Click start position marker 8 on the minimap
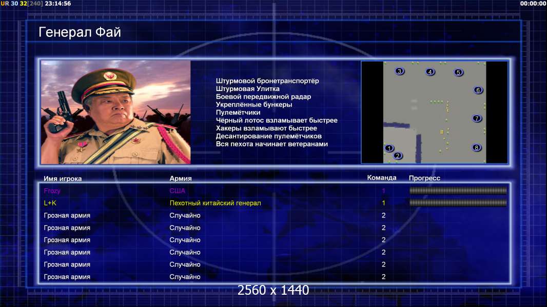Screen dimensions: 547x307 [x=477, y=147]
